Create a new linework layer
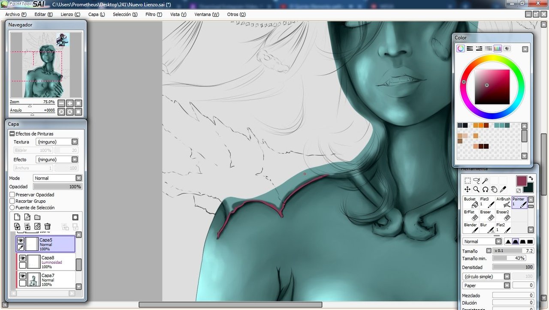 click(27, 217)
